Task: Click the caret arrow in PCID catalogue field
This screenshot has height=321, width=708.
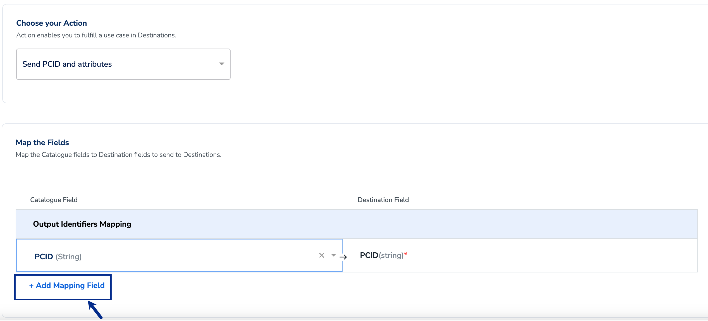Action: pyautogui.click(x=333, y=255)
